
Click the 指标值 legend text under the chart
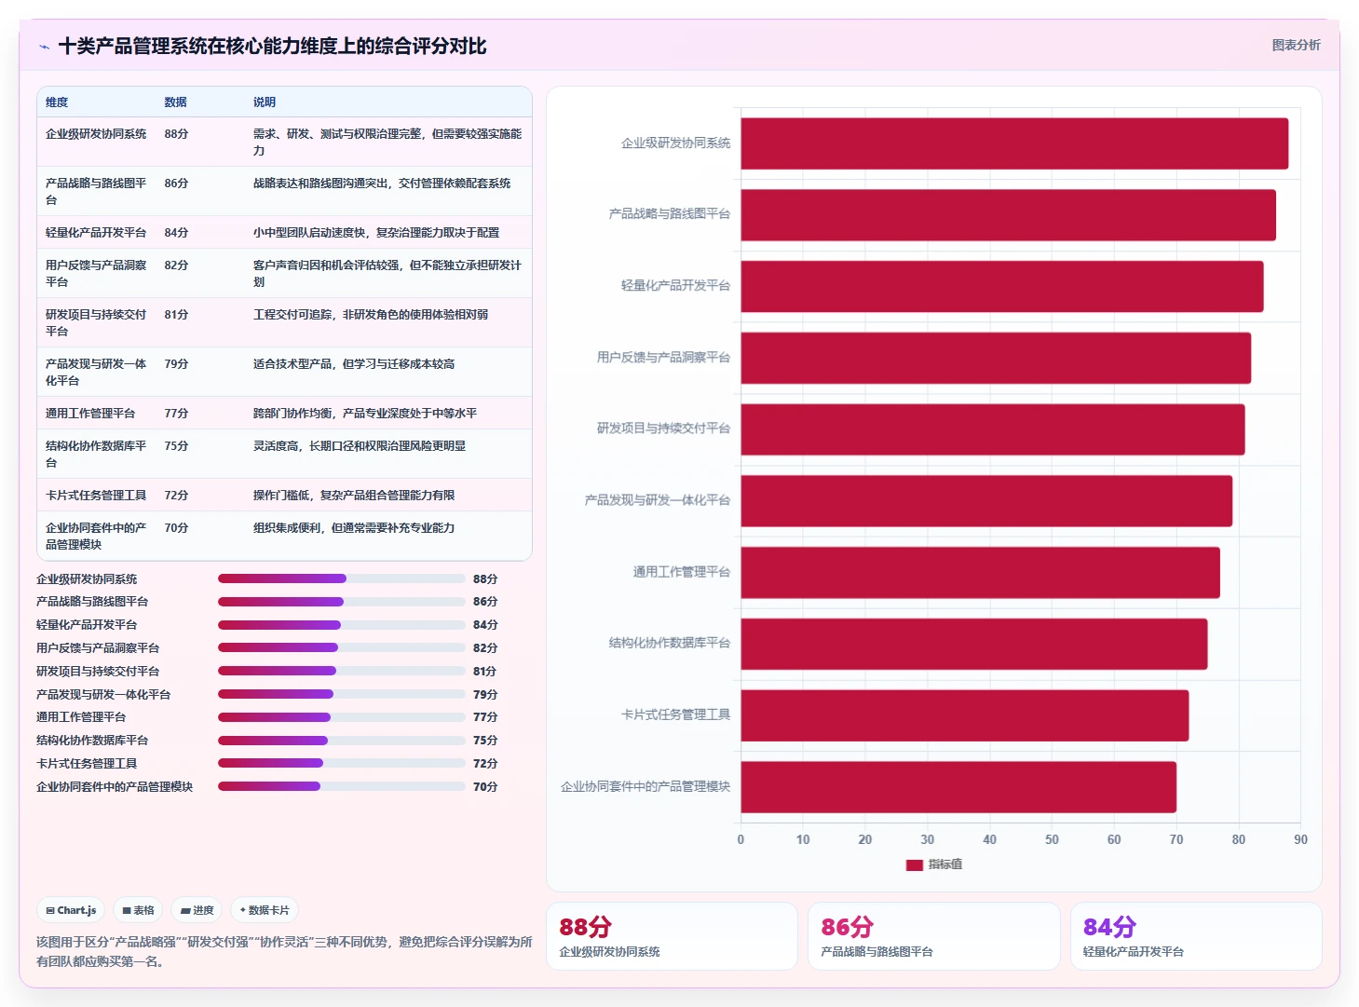[x=945, y=864]
